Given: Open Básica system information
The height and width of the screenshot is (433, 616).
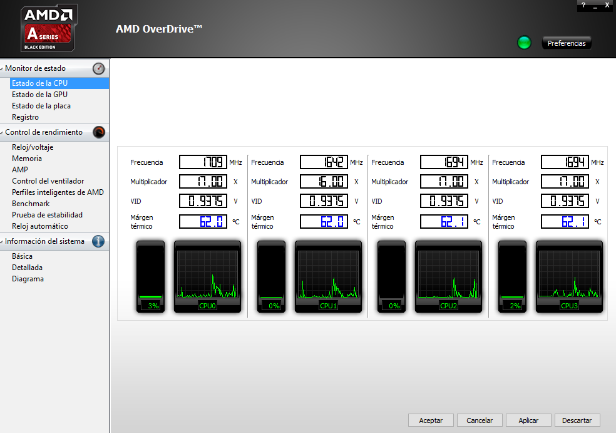Looking at the screenshot, I should click(x=22, y=256).
